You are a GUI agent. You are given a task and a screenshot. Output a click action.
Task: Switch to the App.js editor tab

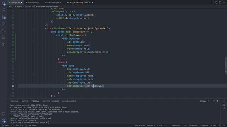pos(14,2)
